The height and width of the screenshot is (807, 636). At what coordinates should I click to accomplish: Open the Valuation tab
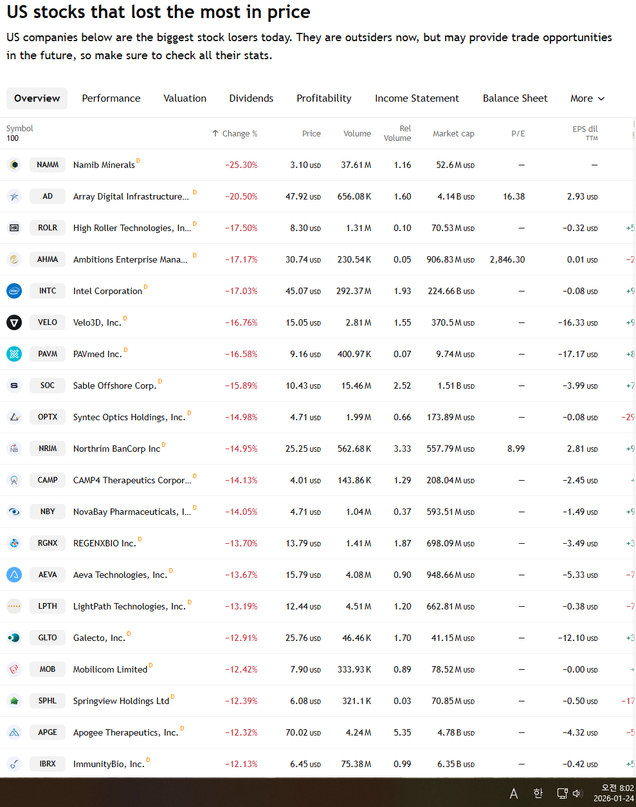click(185, 98)
